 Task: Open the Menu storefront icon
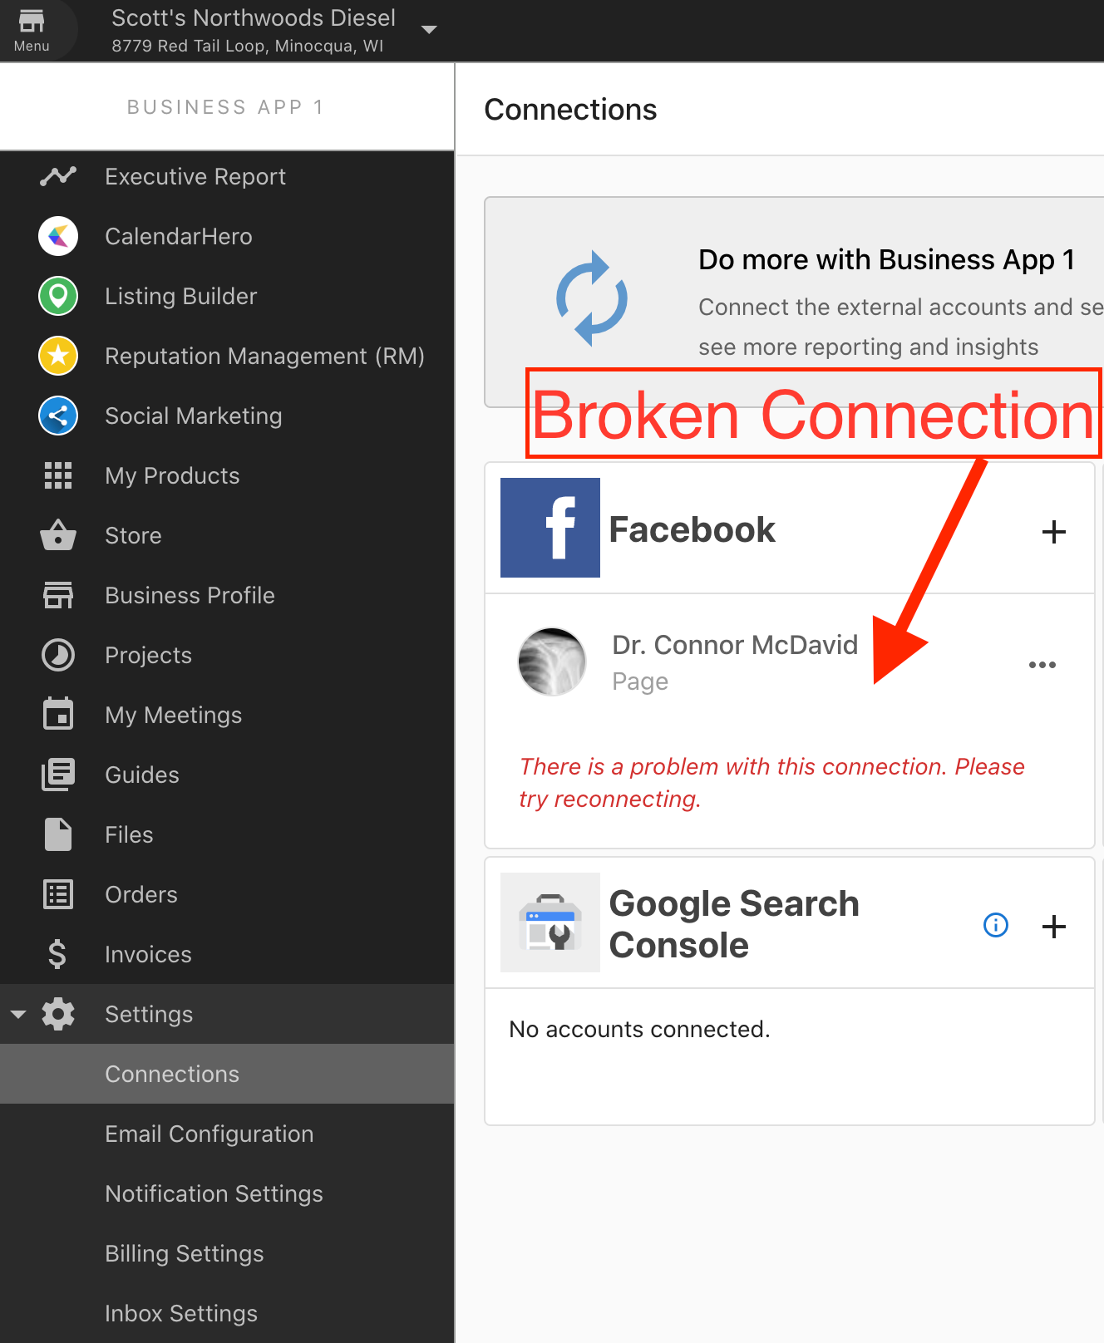pyautogui.click(x=32, y=22)
